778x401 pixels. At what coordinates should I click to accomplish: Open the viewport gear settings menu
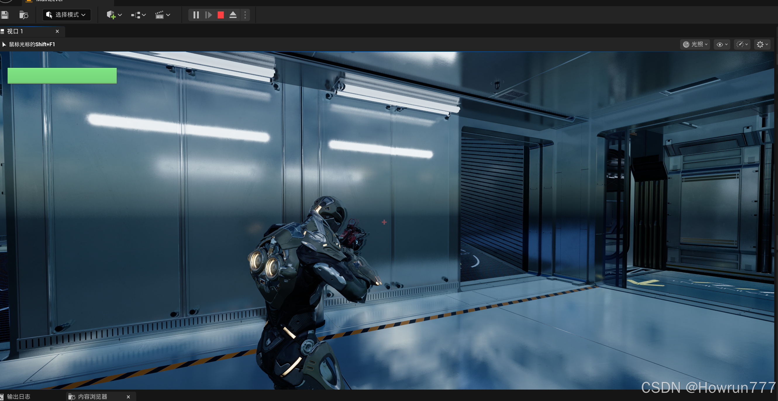(762, 44)
